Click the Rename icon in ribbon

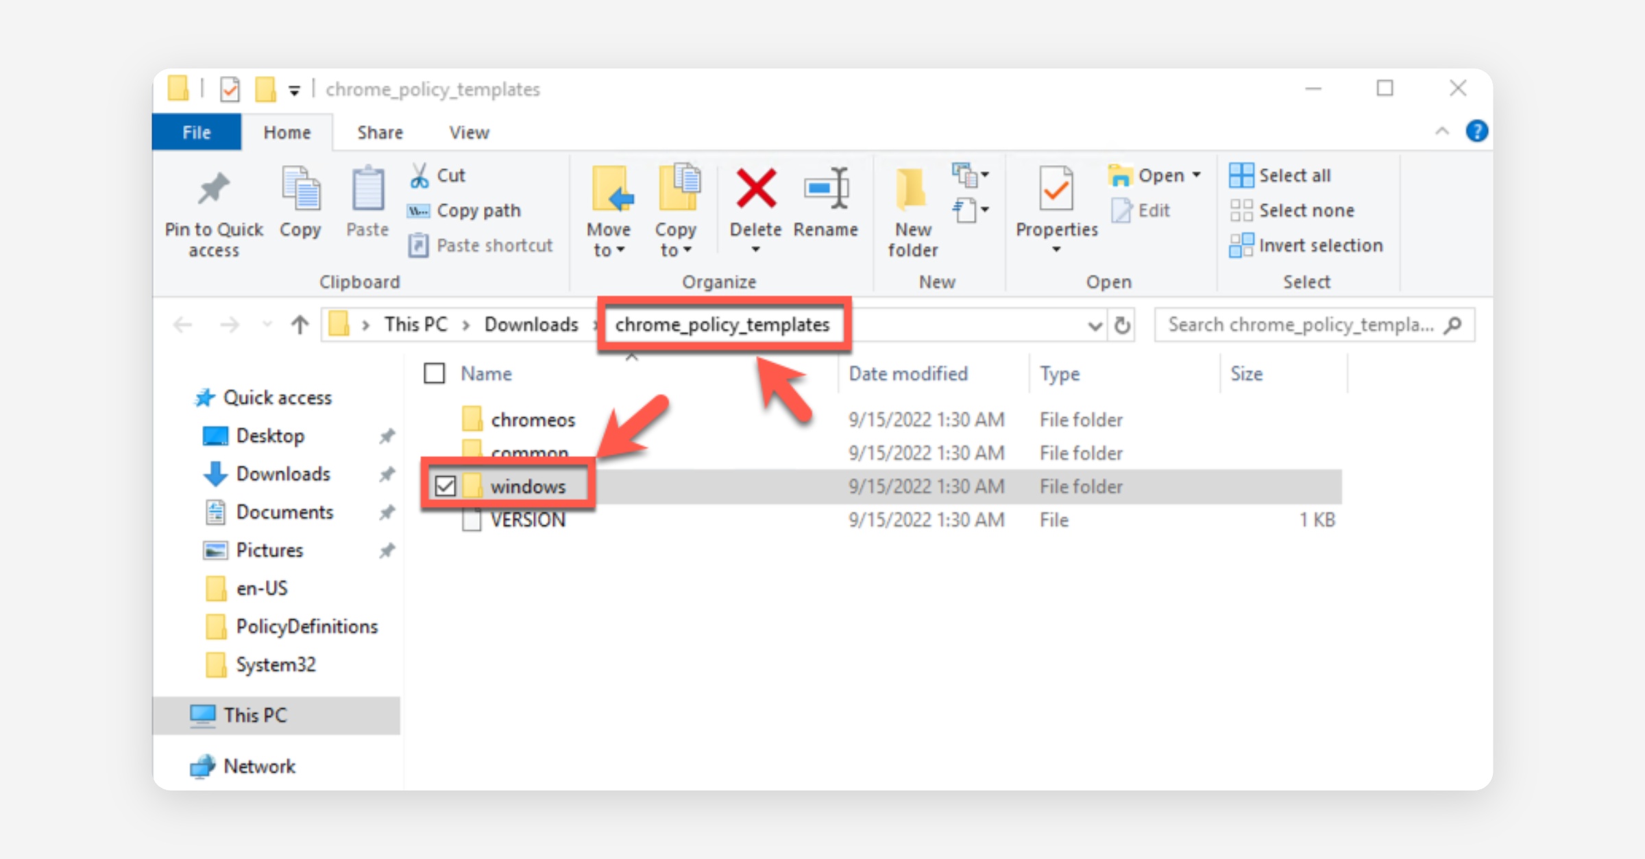click(x=825, y=189)
